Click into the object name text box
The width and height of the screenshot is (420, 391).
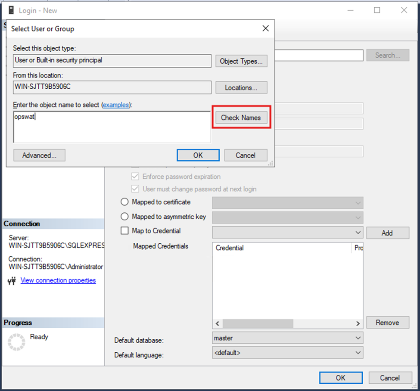pyautogui.click(x=112, y=127)
